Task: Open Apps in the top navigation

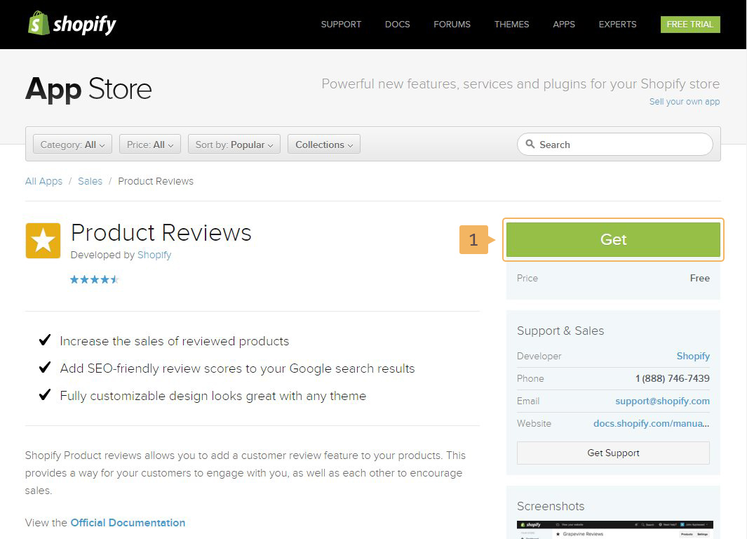Action: click(x=563, y=24)
